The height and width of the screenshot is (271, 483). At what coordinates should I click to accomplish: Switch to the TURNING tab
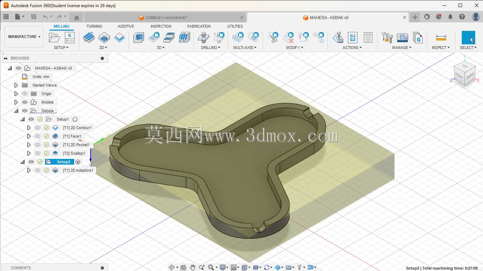click(94, 26)
